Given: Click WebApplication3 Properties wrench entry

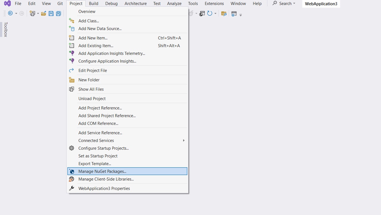Looking at the screenshot, I should [104, 189].
